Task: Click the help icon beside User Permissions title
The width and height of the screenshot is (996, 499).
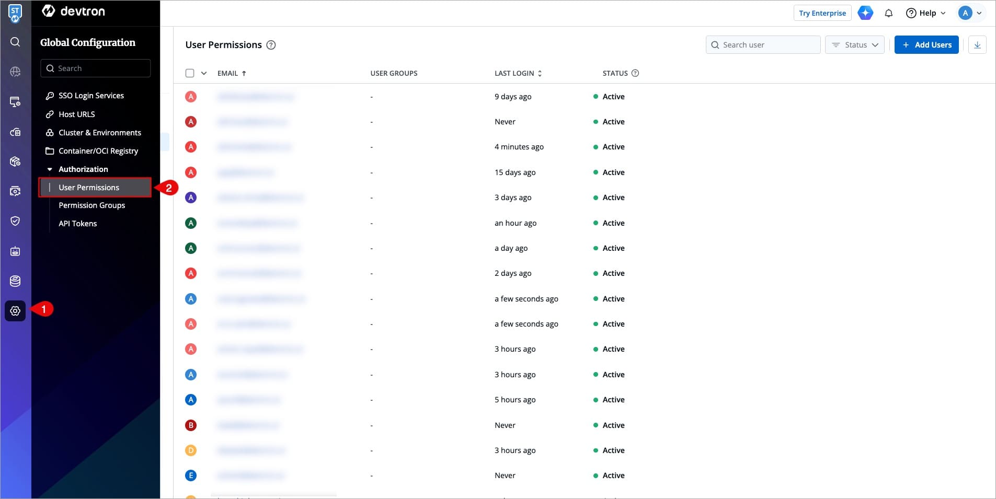Action: 271,45
